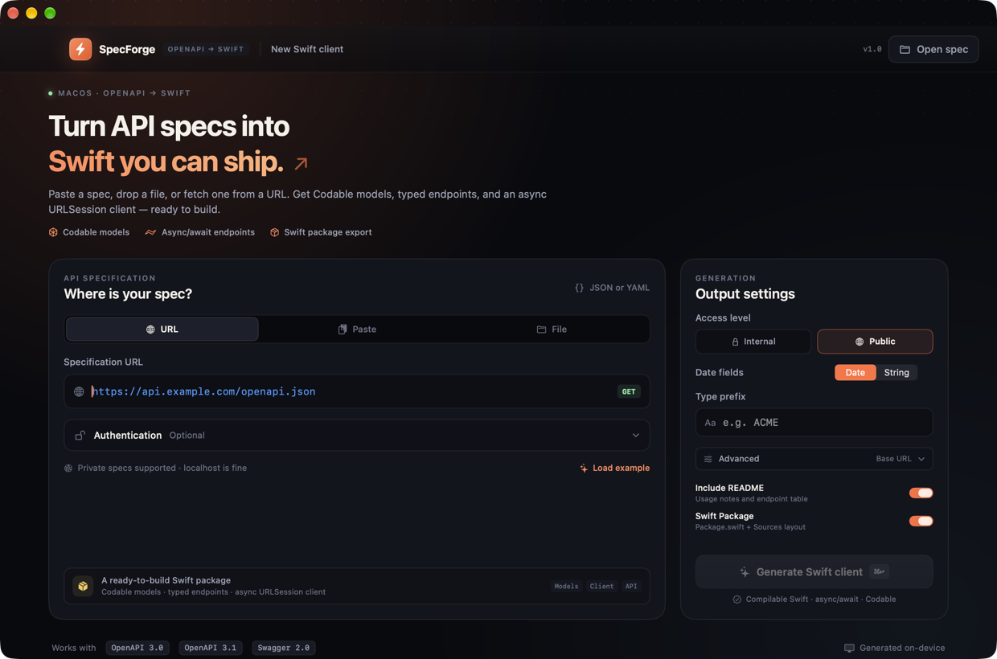Switch to the URL tab

[x=162, y=329]
